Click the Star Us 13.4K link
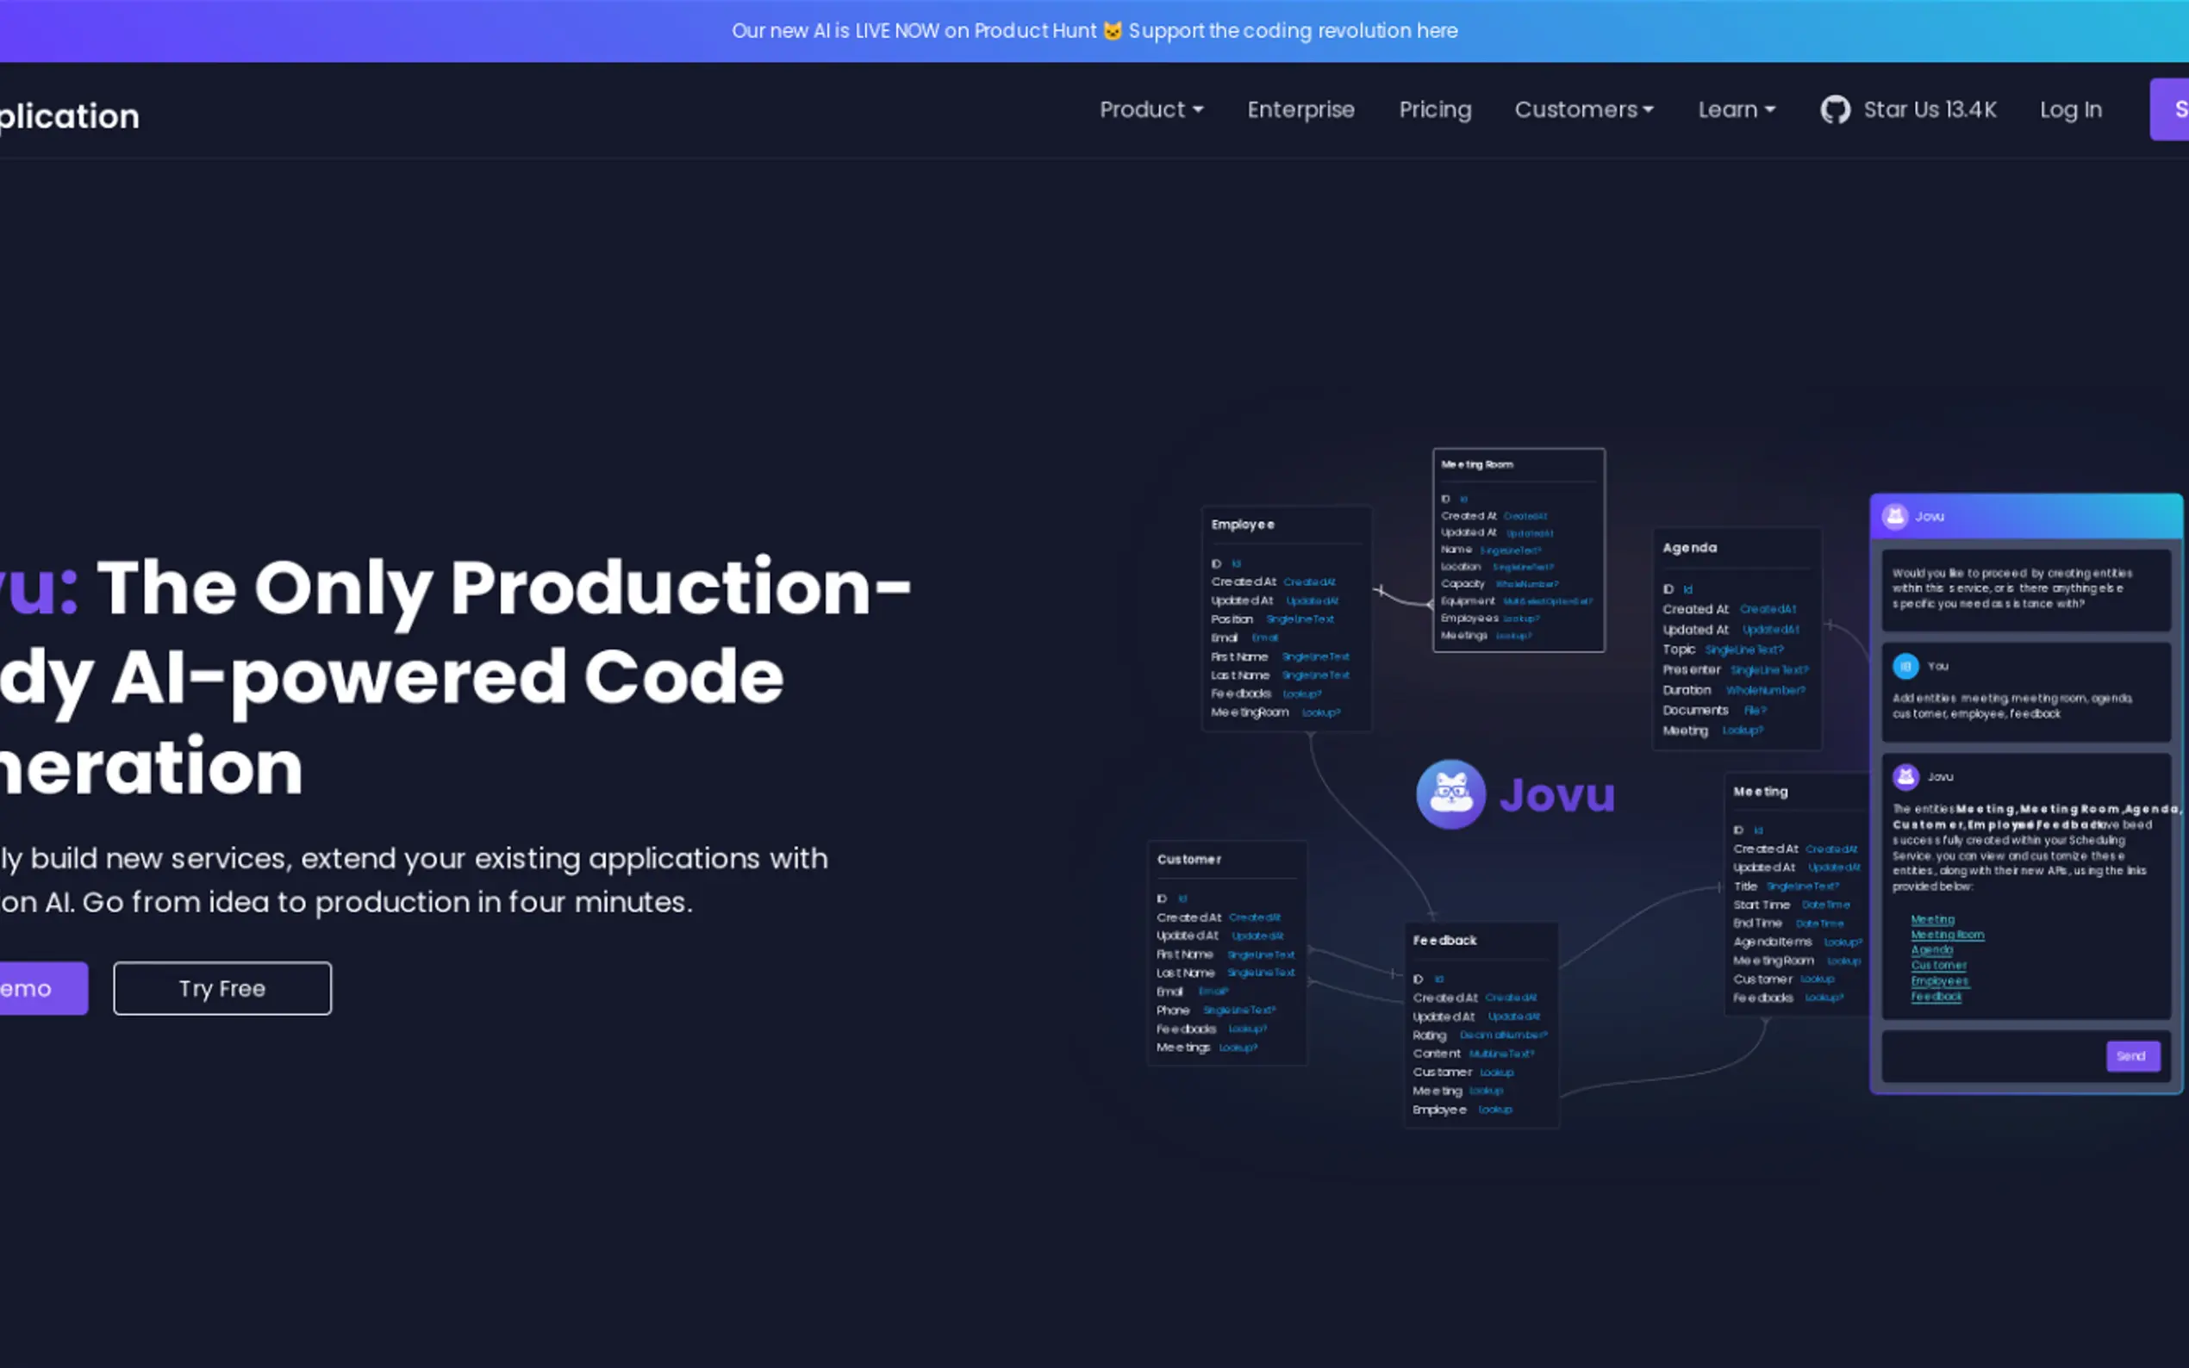The image size is (2189, 1368). click(x=1929, y=110)
